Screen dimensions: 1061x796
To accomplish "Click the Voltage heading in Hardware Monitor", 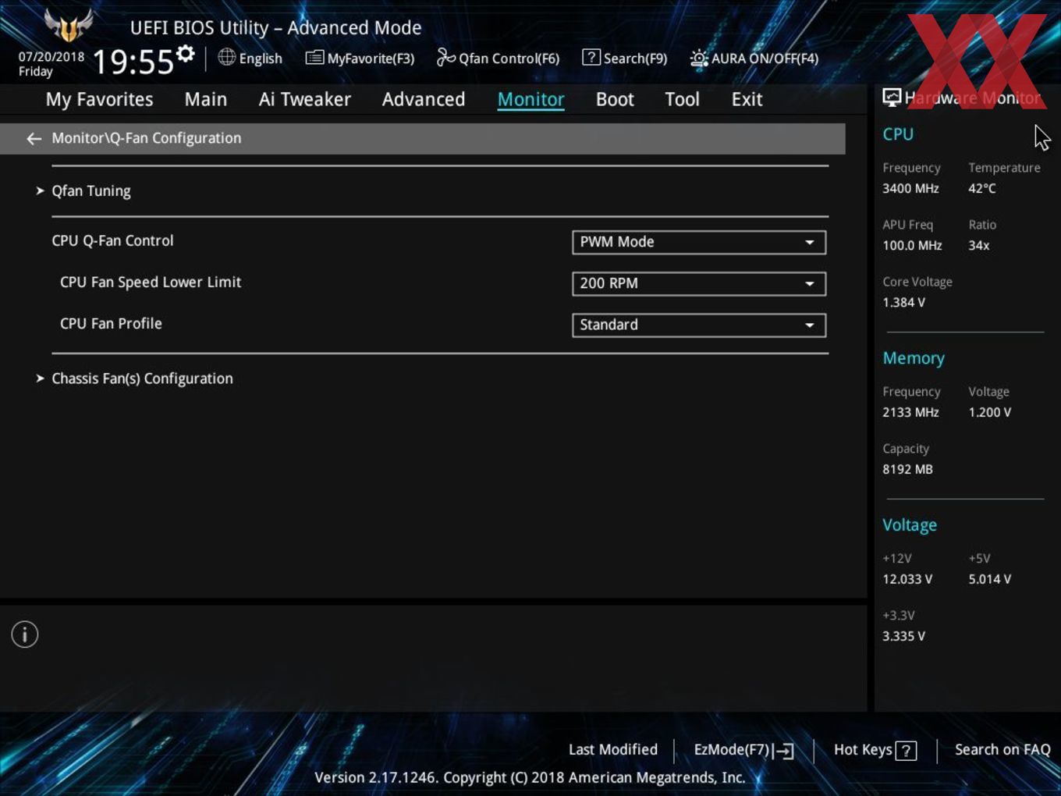I will [x=910, y=525].
